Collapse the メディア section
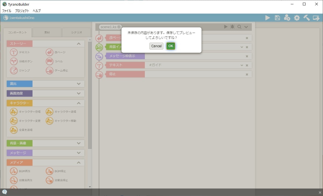The height and width of the screenshot is (196, 323). click(x=79, y=163)
